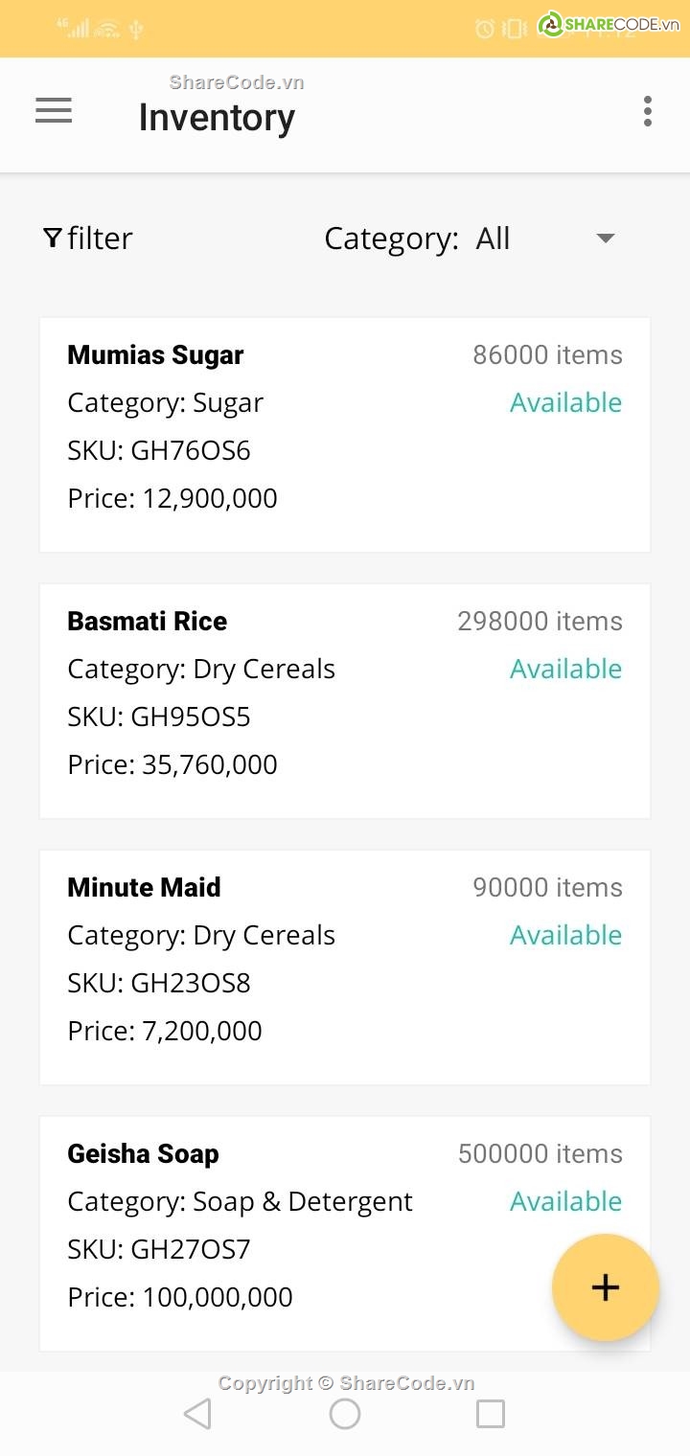Tap '86000 items' count on Mumias Sugar
Screen dimensions: 690x1456
pyautogui.click(x=547, y=354)
